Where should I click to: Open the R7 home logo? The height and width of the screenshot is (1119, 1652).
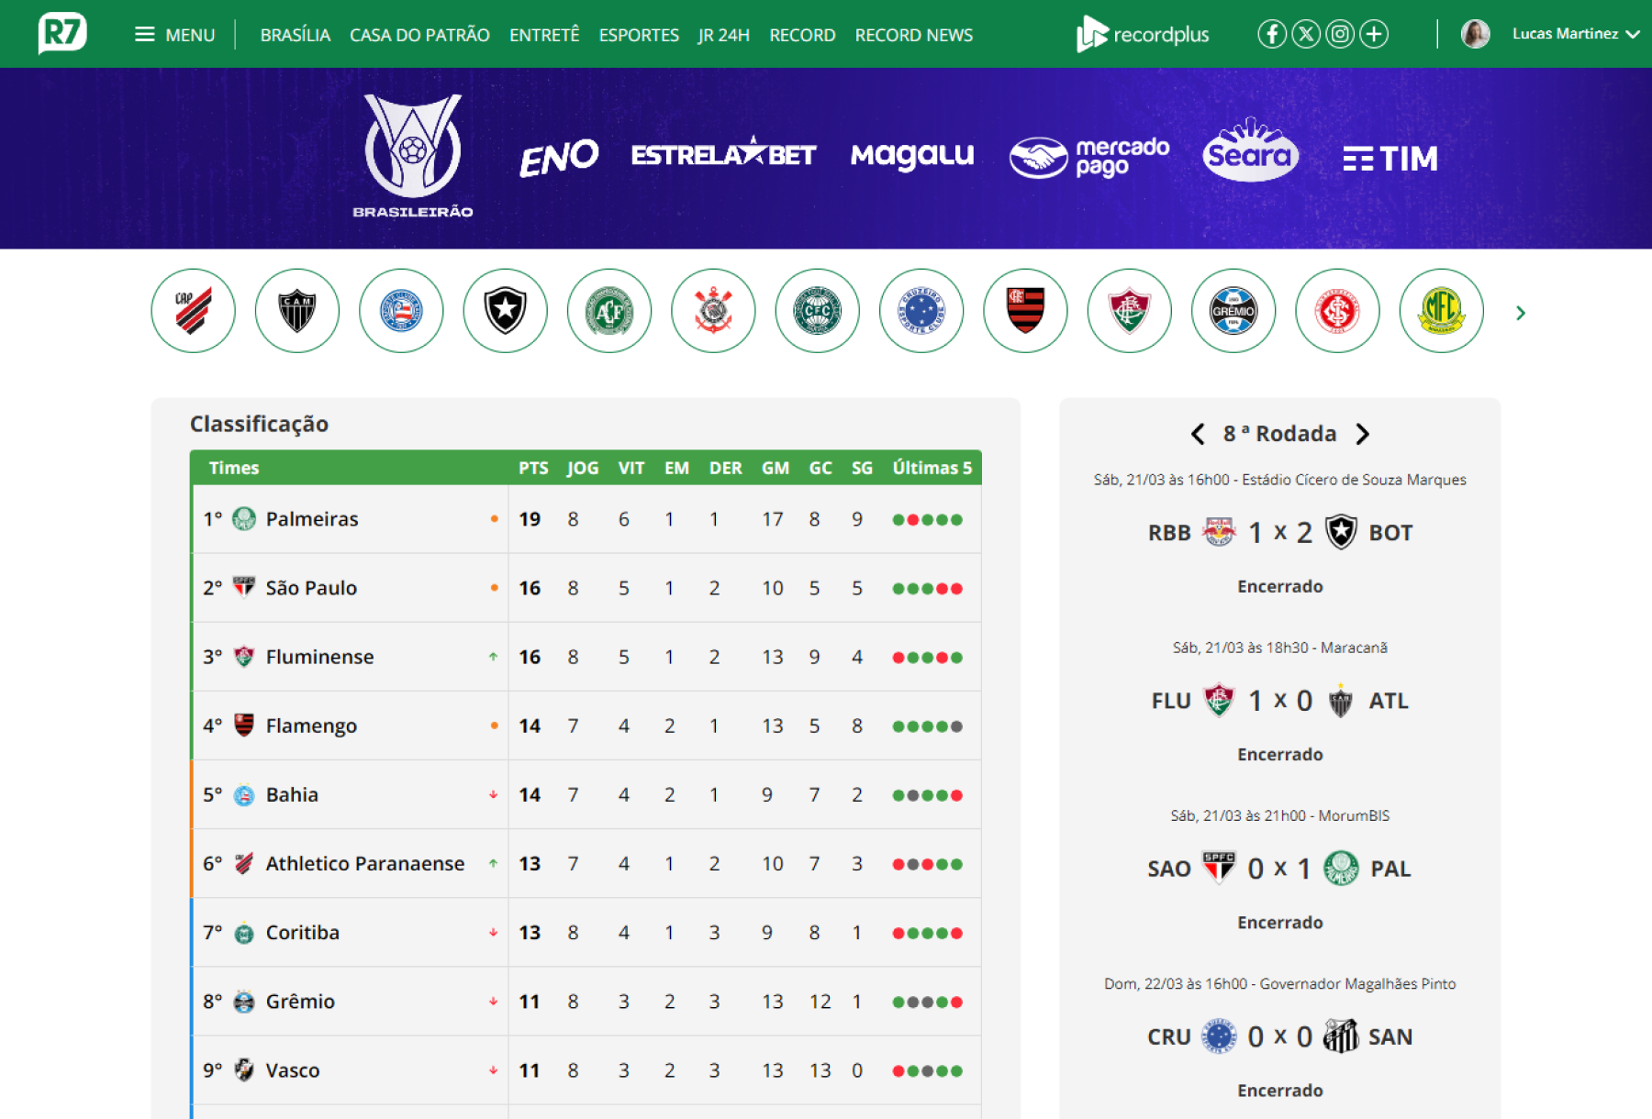tap(62, 33)
